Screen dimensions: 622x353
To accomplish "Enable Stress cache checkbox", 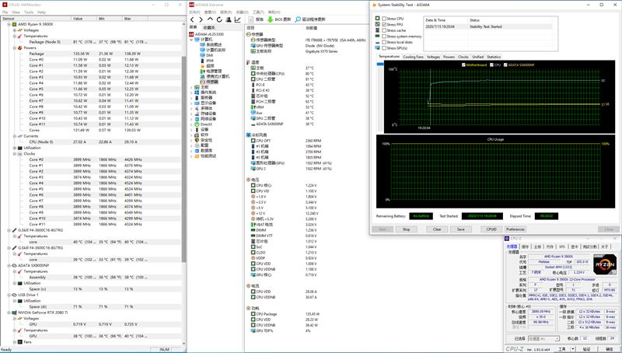I will click(x=384, y=30).
